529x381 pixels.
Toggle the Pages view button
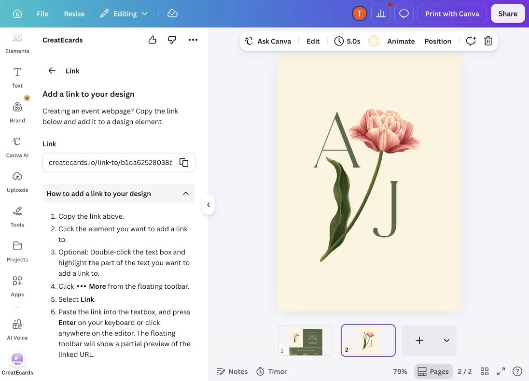433,371
